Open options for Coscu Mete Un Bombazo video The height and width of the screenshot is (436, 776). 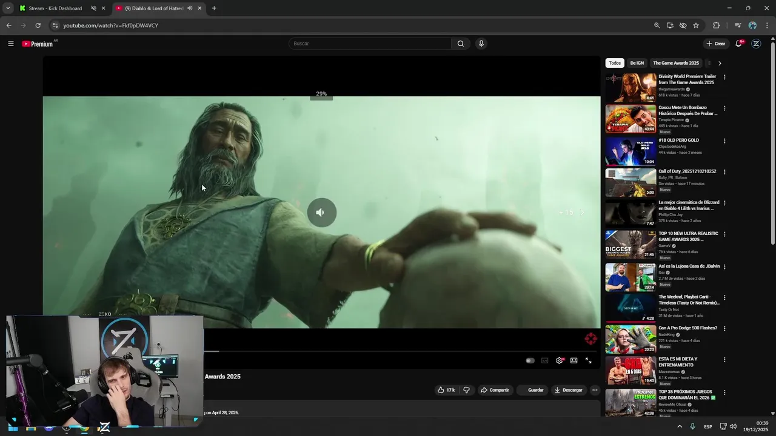(724, 108)
